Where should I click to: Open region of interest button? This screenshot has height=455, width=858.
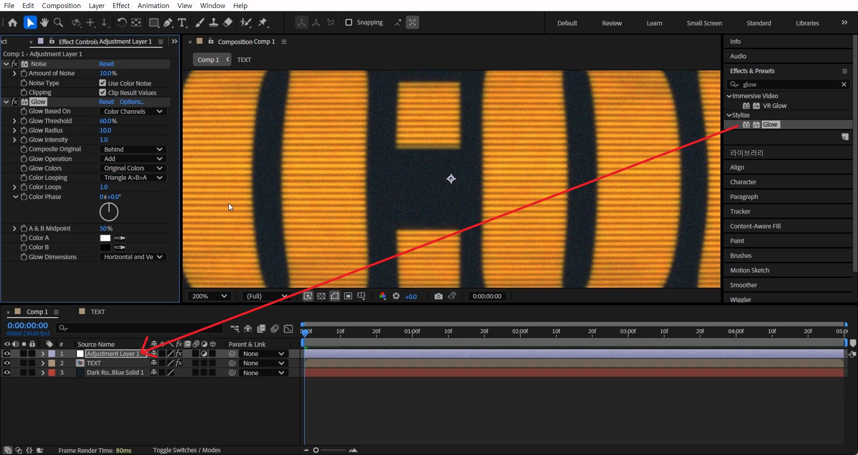pyautogui.click(x=348, y=296)
